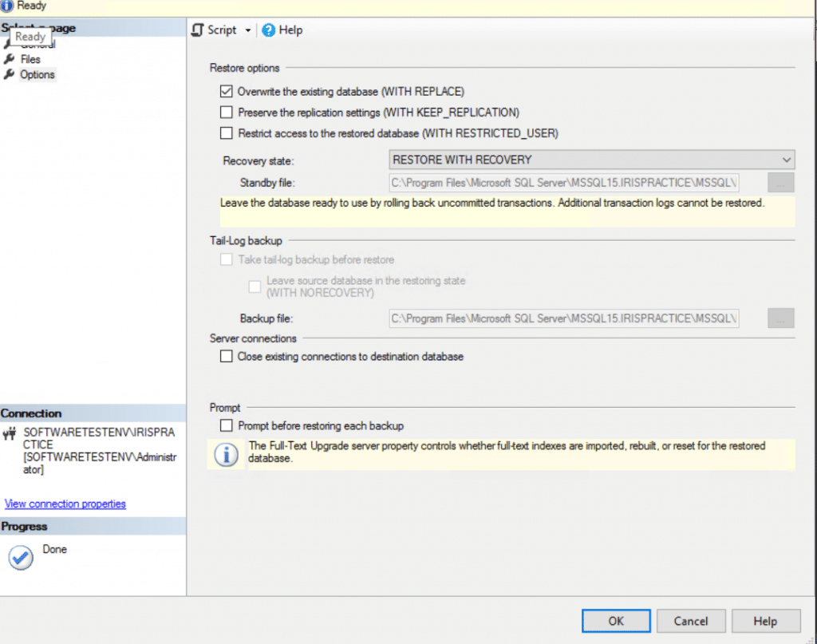
Task: Click the browse button for Standby file
Action: (x=780, y=183)
